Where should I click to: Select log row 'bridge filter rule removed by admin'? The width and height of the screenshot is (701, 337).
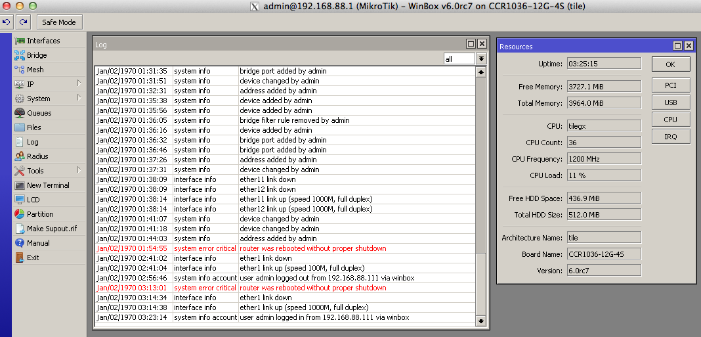286,120
